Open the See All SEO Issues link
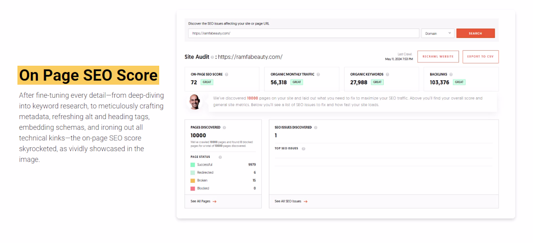 click(x=291, y=201)
